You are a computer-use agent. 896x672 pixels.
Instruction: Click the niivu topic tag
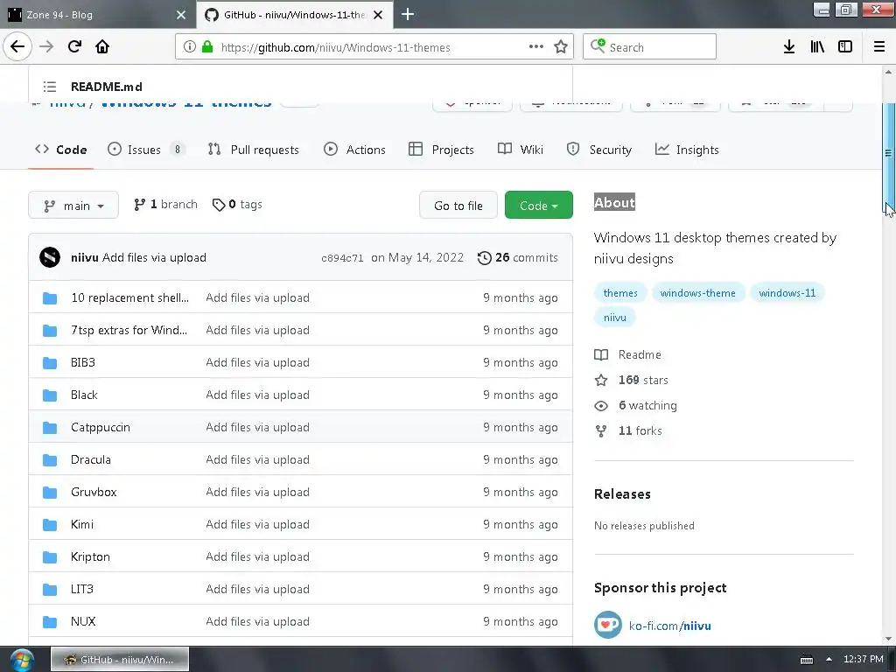point(615,317)
